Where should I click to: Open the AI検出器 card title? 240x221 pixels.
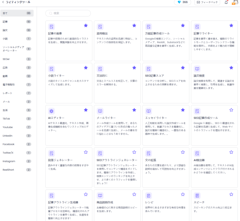(x=199, y=160)
